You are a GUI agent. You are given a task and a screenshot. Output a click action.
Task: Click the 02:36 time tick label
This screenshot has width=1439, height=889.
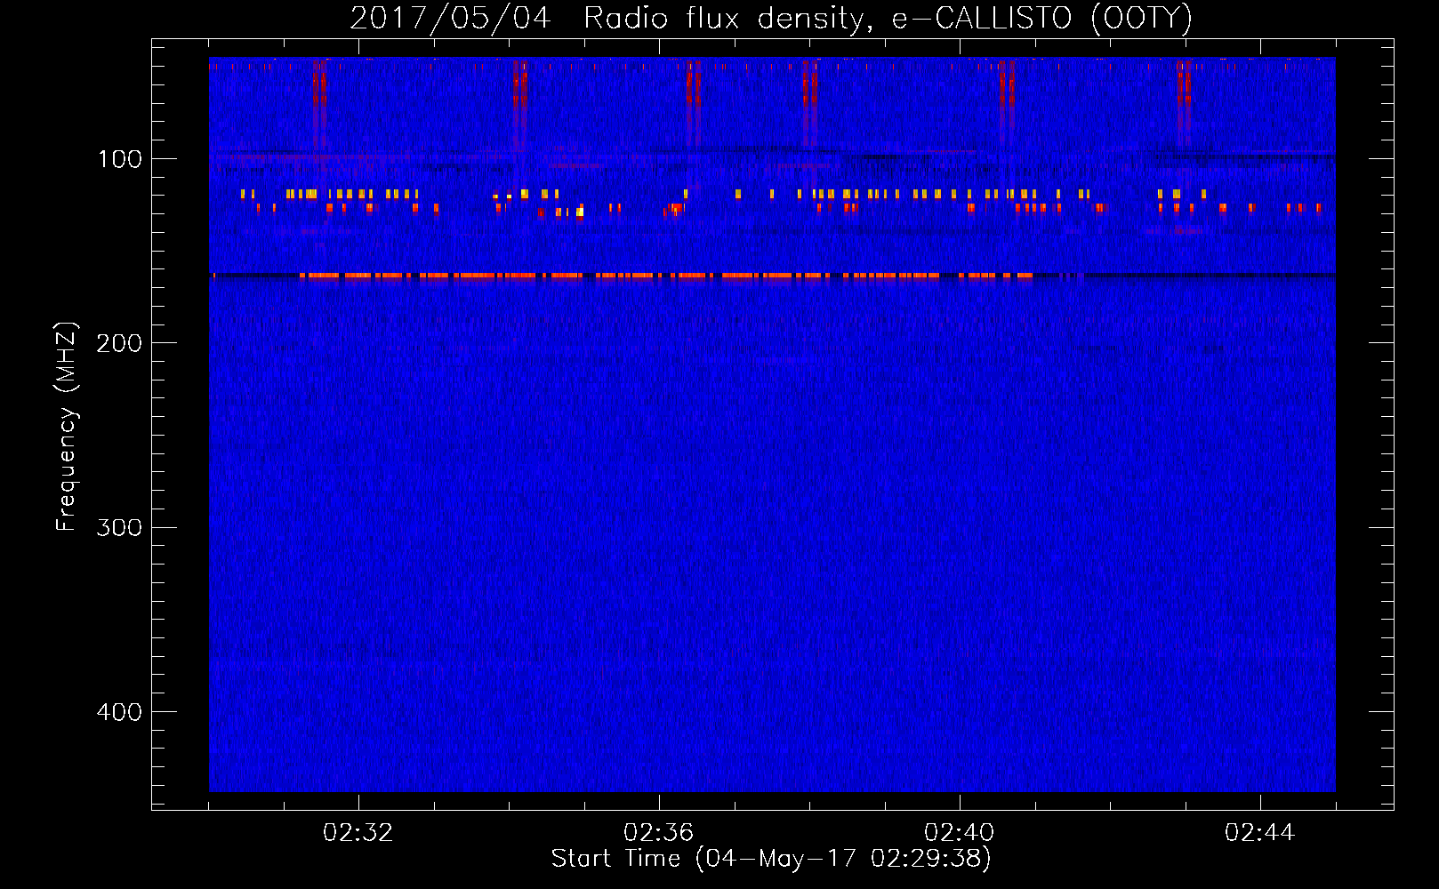click(x=659, y=833)
